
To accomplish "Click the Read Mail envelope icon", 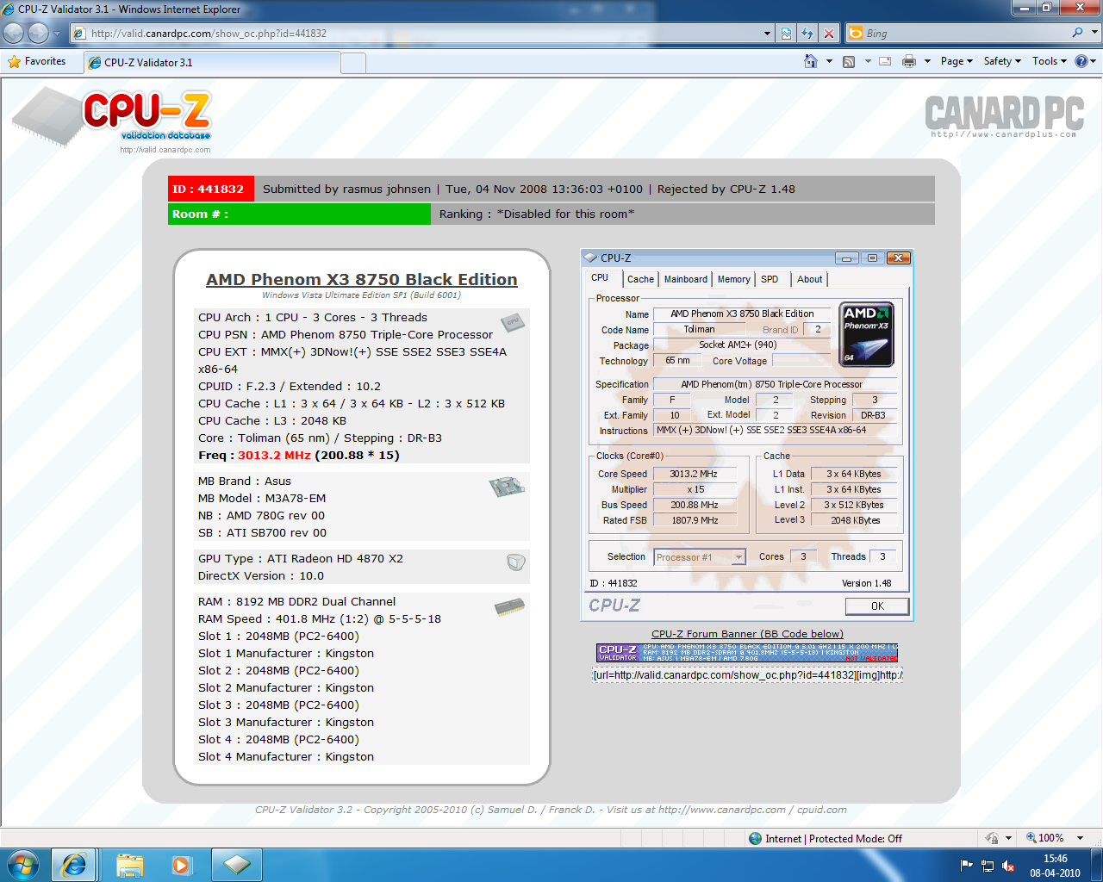I will [x=885, y=61].
